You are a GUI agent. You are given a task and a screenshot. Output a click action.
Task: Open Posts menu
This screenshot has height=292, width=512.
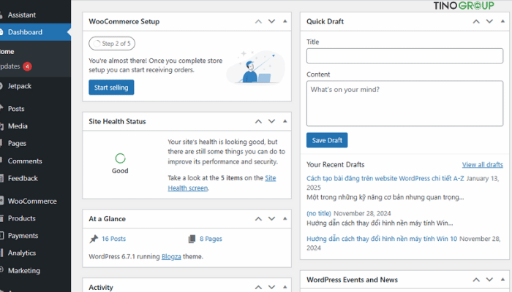tap(16, 109)
